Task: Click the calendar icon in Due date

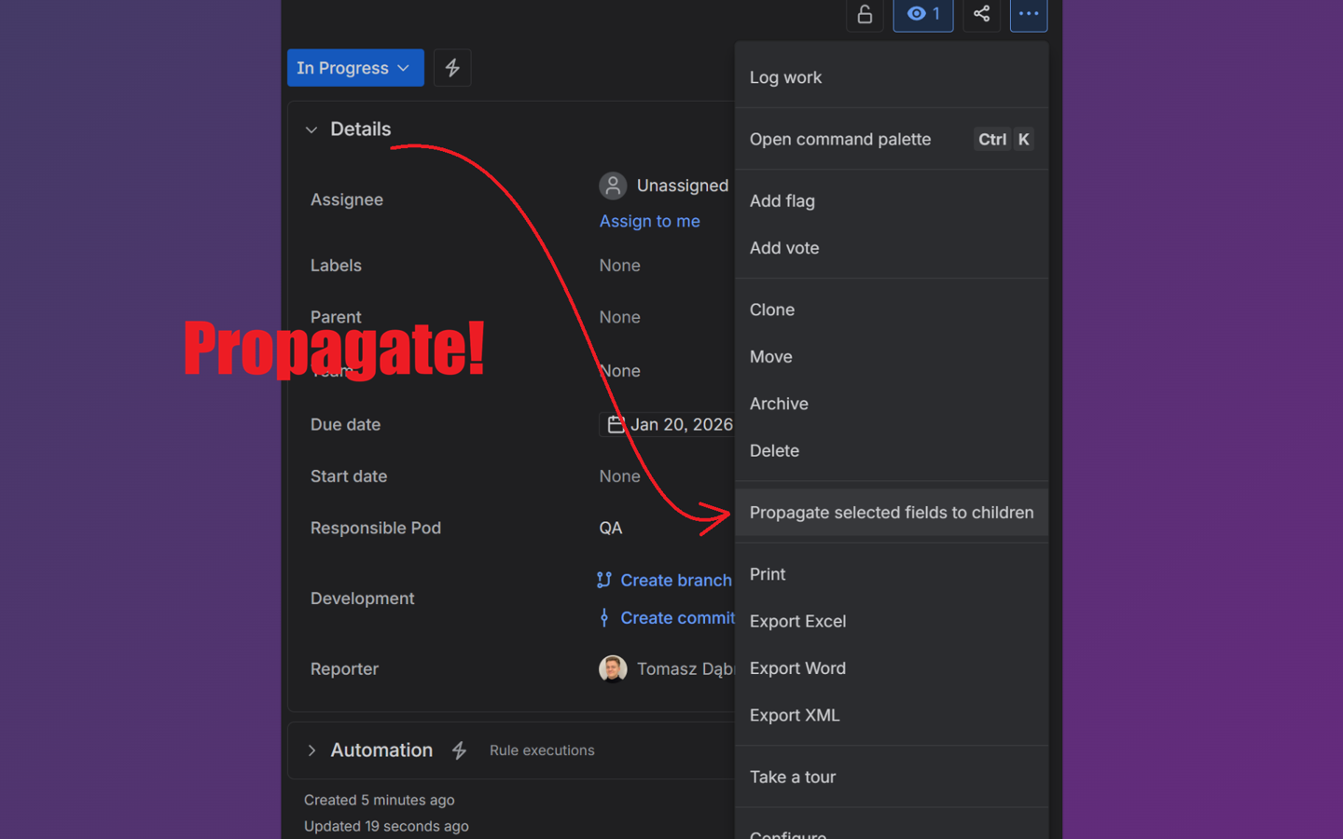Action: [x=616, y=424]
